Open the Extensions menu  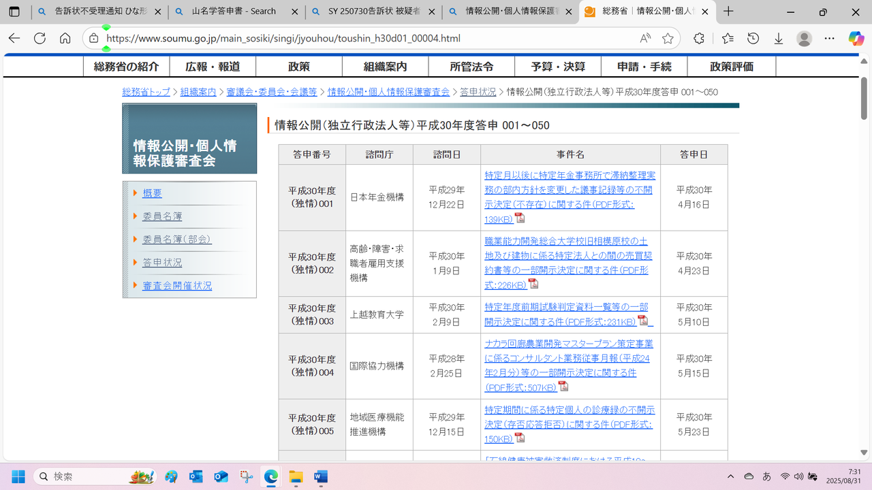(x=699, y=39)
